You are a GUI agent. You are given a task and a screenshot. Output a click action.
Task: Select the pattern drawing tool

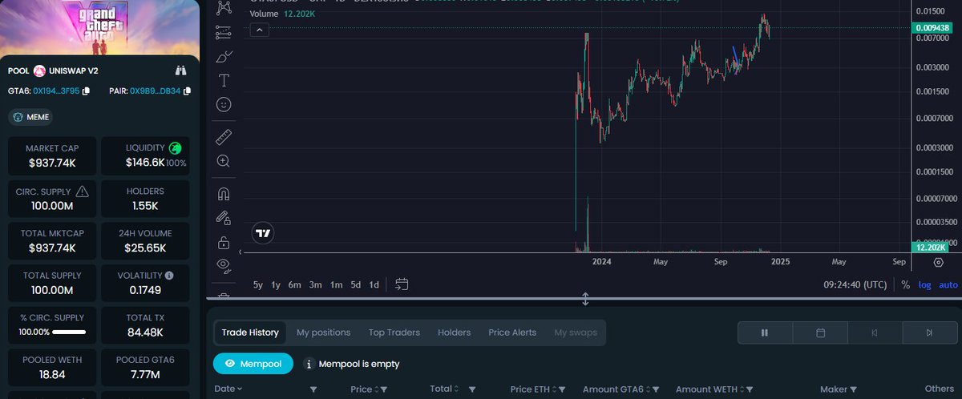224,7
